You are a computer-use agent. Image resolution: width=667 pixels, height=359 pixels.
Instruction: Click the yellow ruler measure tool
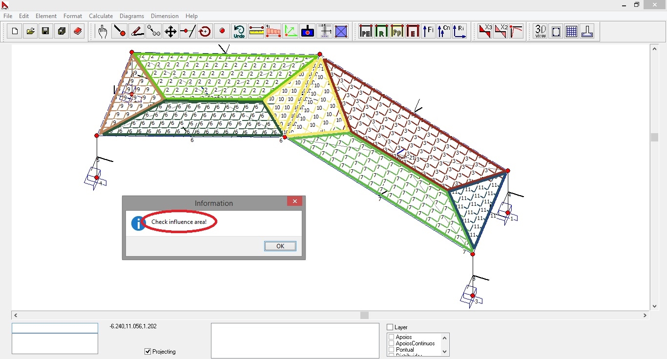tap(256, 32)
